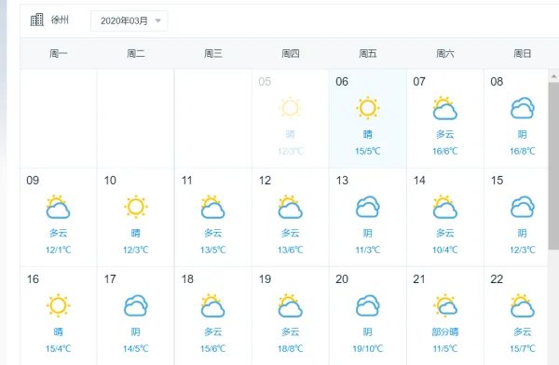The height and width of the screenshot is (365, 559).
Task: Click the temperature 18/8℃ on day 19
Action: (x=290, y=348)
